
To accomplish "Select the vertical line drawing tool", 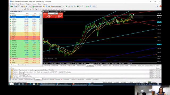I will point(17,9).
